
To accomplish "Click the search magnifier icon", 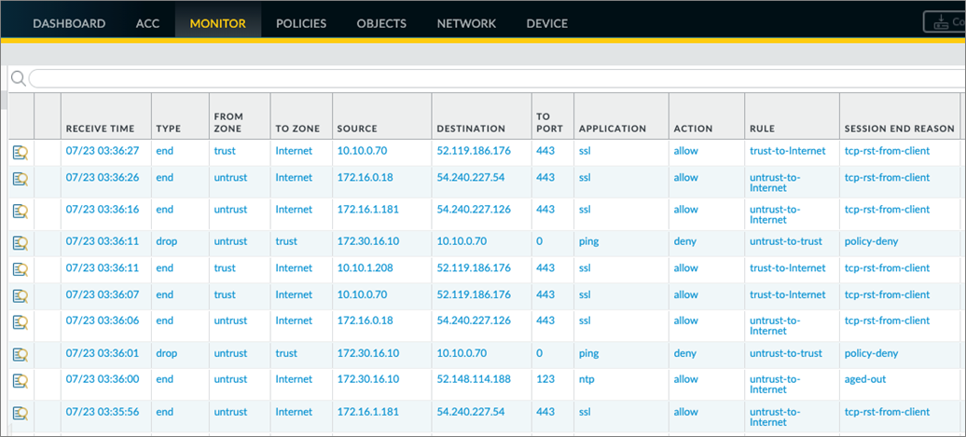I will [19, 78].
